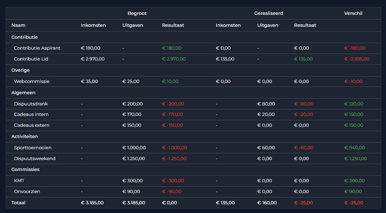The width and height of the screenshot is (386, 213).
Task: Select the Contributie Lid row name
Action: 31,59
